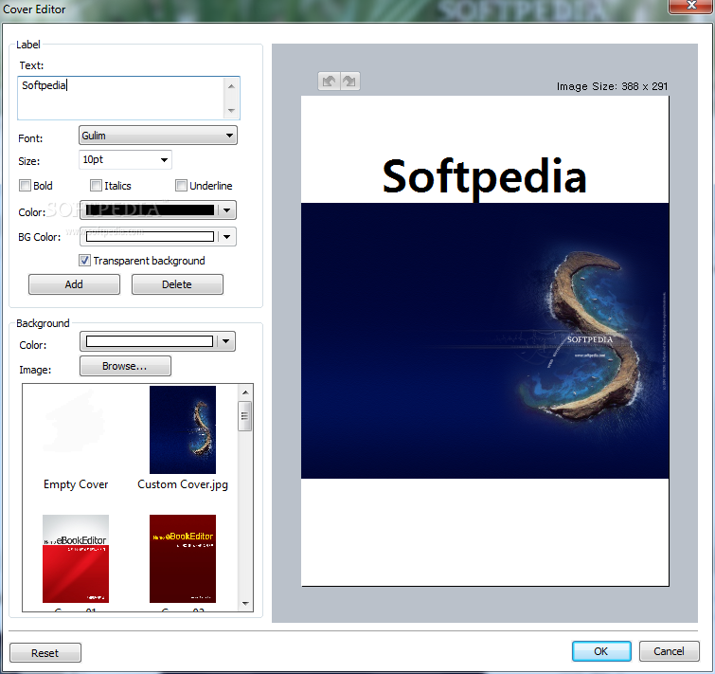Enable the Underline checkbox

tap(181, 185)
